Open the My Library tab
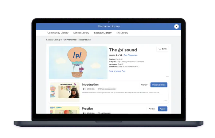Screen dimensions: 215x138 click(122, 33)
